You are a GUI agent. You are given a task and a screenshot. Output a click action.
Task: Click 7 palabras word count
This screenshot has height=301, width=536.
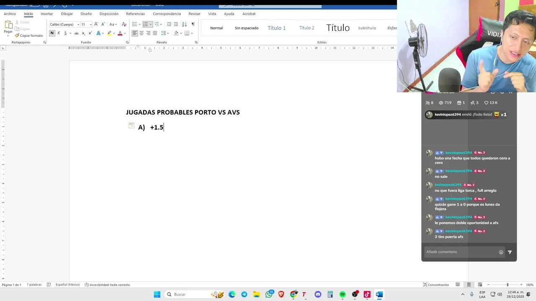[x=34, y=285]
